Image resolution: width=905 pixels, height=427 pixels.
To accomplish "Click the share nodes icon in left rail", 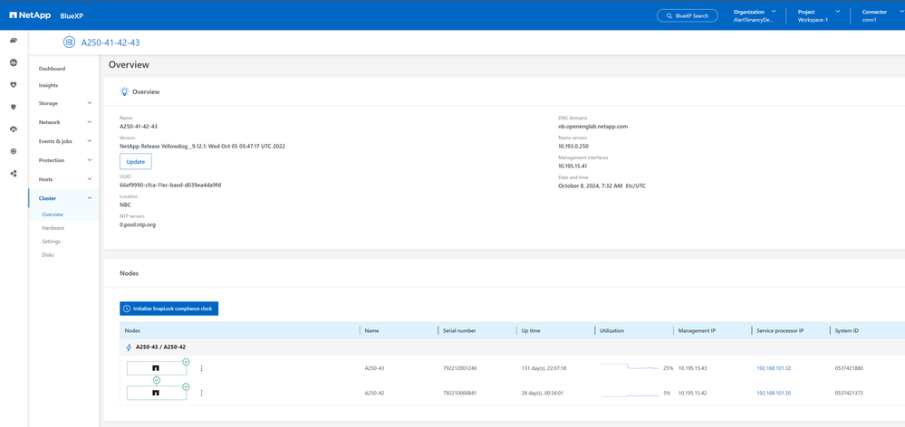I will click(14, 173).
